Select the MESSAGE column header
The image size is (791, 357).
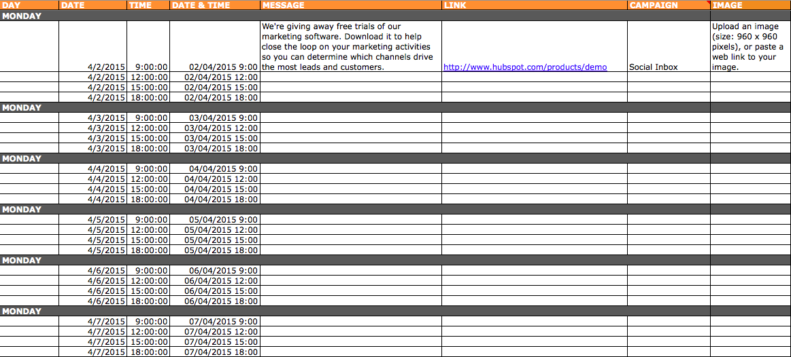[351, 5]
